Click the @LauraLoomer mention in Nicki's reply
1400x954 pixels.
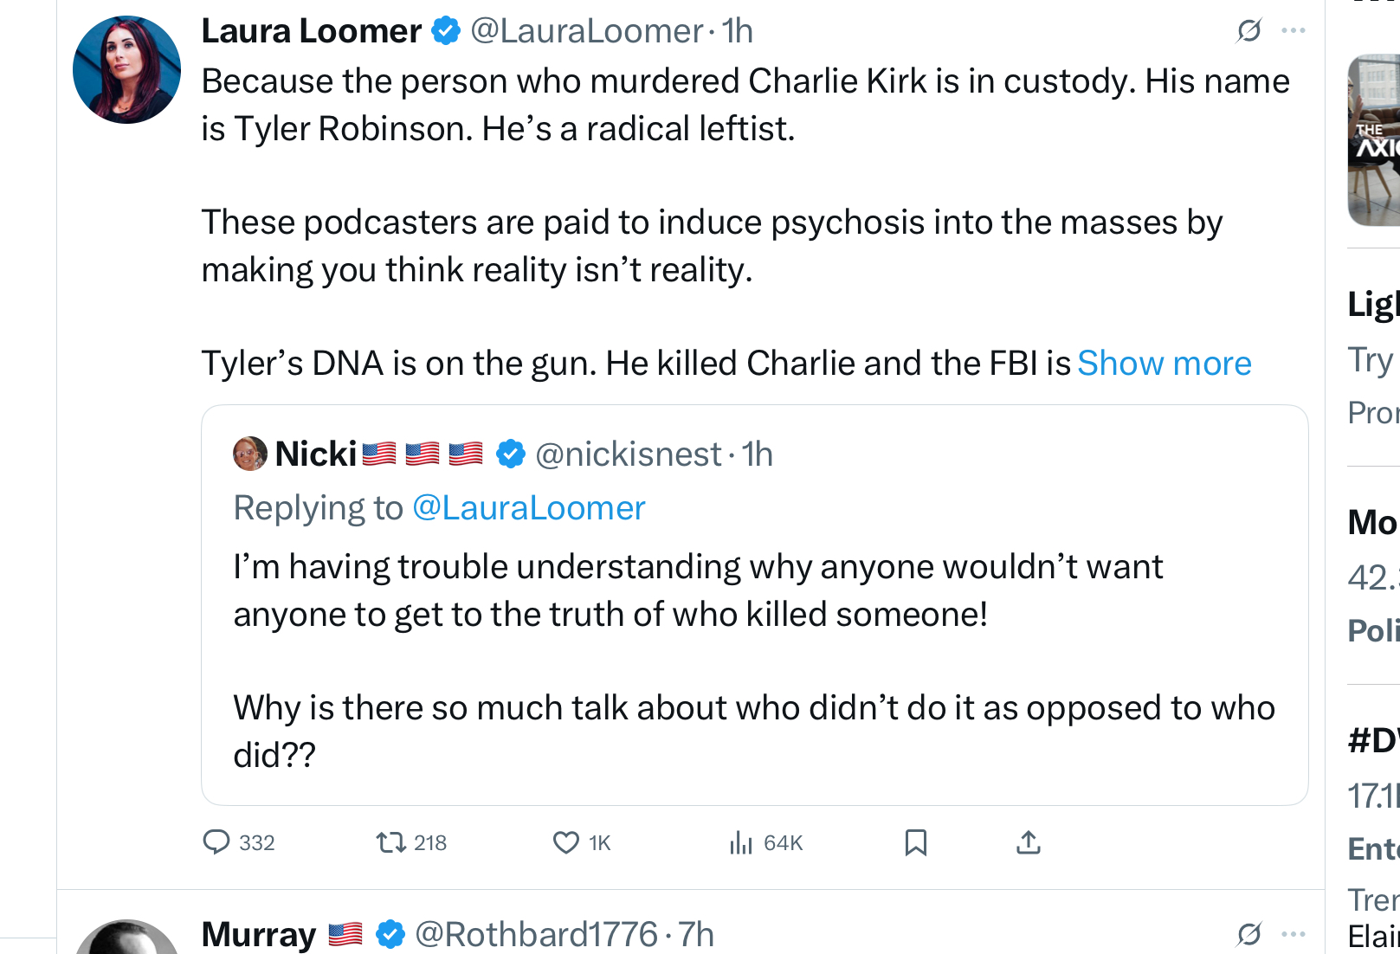(529, 508)
